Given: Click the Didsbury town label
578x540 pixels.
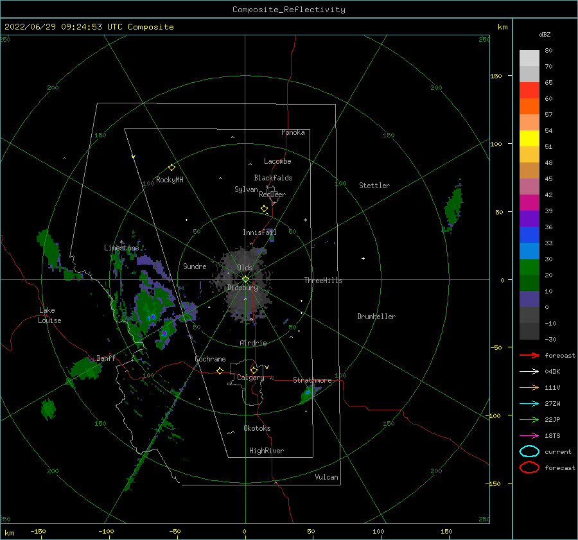Looking at the screenshot, I should [x=242, y=288].
